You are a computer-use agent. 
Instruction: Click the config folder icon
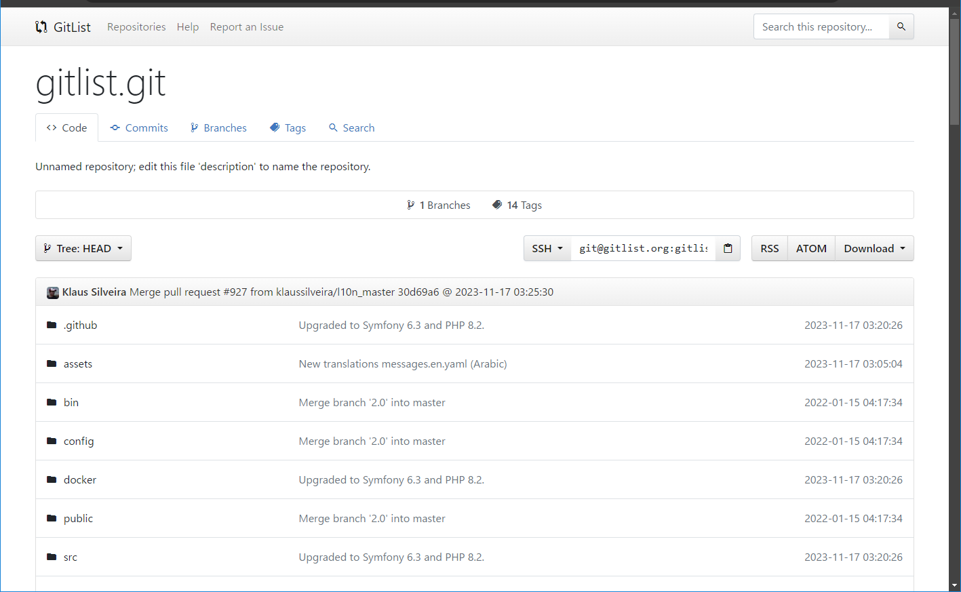[x=52, y=441]
